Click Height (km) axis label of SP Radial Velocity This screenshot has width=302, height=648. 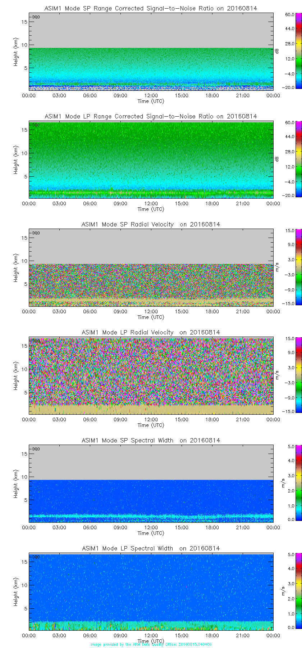tap(16, 267)
